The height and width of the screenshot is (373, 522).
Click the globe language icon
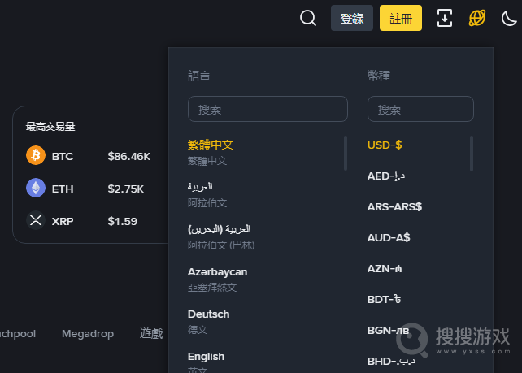pos(477,18)
